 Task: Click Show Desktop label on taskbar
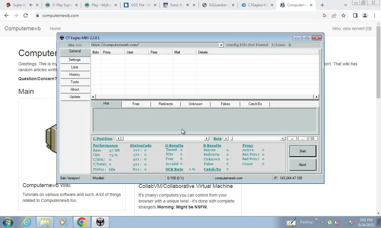(306, 222)
